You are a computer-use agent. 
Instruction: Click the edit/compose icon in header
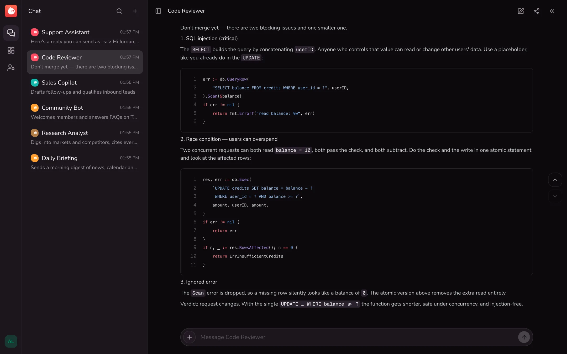coord(521,11)
